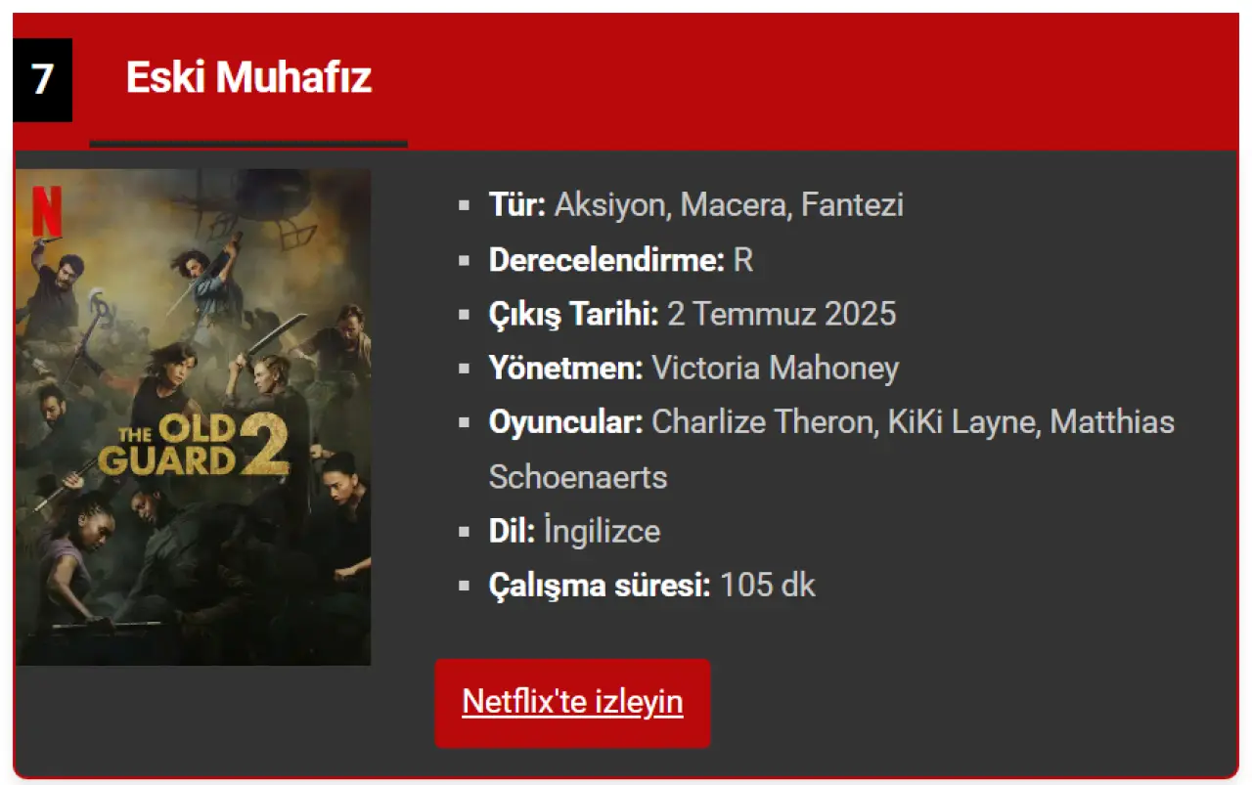Click the Netflix'te izleyin button

572,703
